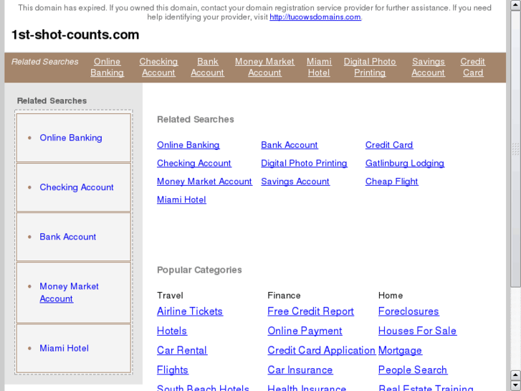Click the Finance category label
This screenshot has height=391, width=521.
284,296
